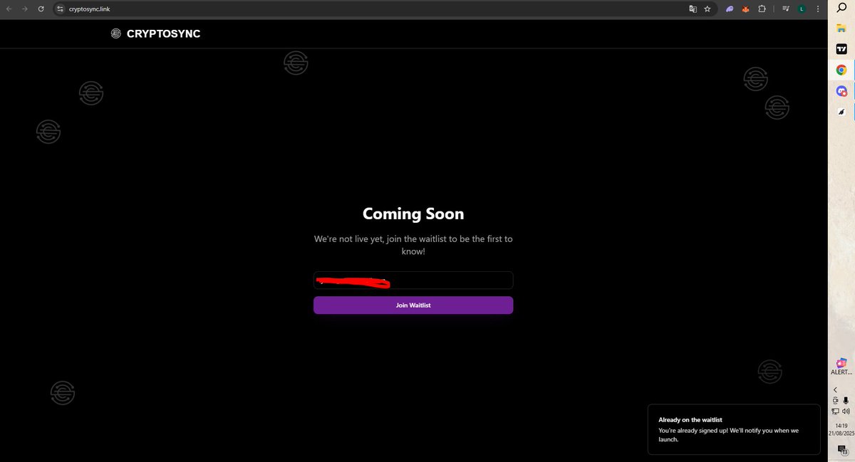Expand hidden system tray icons chevron

[836, 389]
